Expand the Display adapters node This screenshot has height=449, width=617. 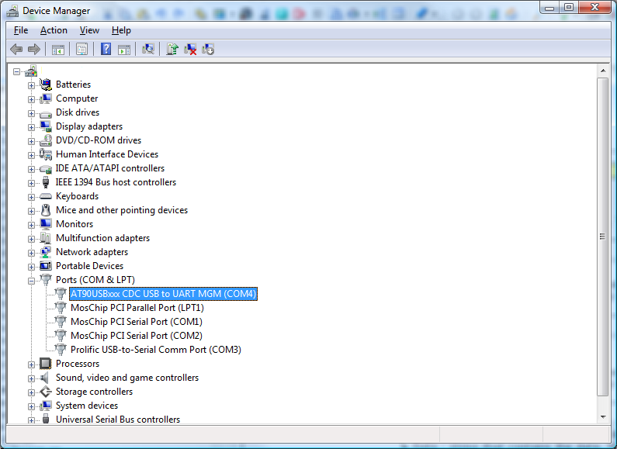coord(31,127)
